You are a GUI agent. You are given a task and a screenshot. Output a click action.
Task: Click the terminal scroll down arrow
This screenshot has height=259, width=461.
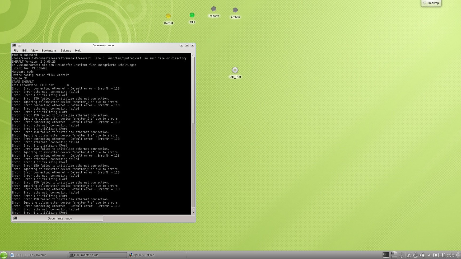[x=193, y=213]
